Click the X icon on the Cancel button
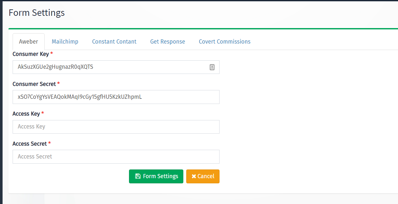The height and width of the screenshot is (204, 398). coord(194,176)
